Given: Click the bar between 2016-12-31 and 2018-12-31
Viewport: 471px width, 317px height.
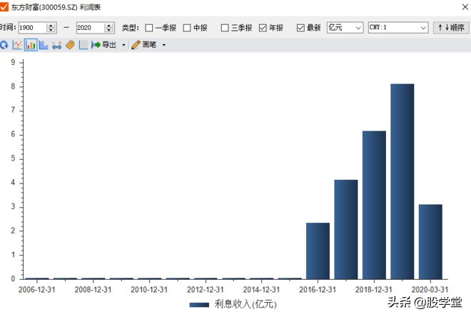Looking at the screenshot, I should coord(346,230).
